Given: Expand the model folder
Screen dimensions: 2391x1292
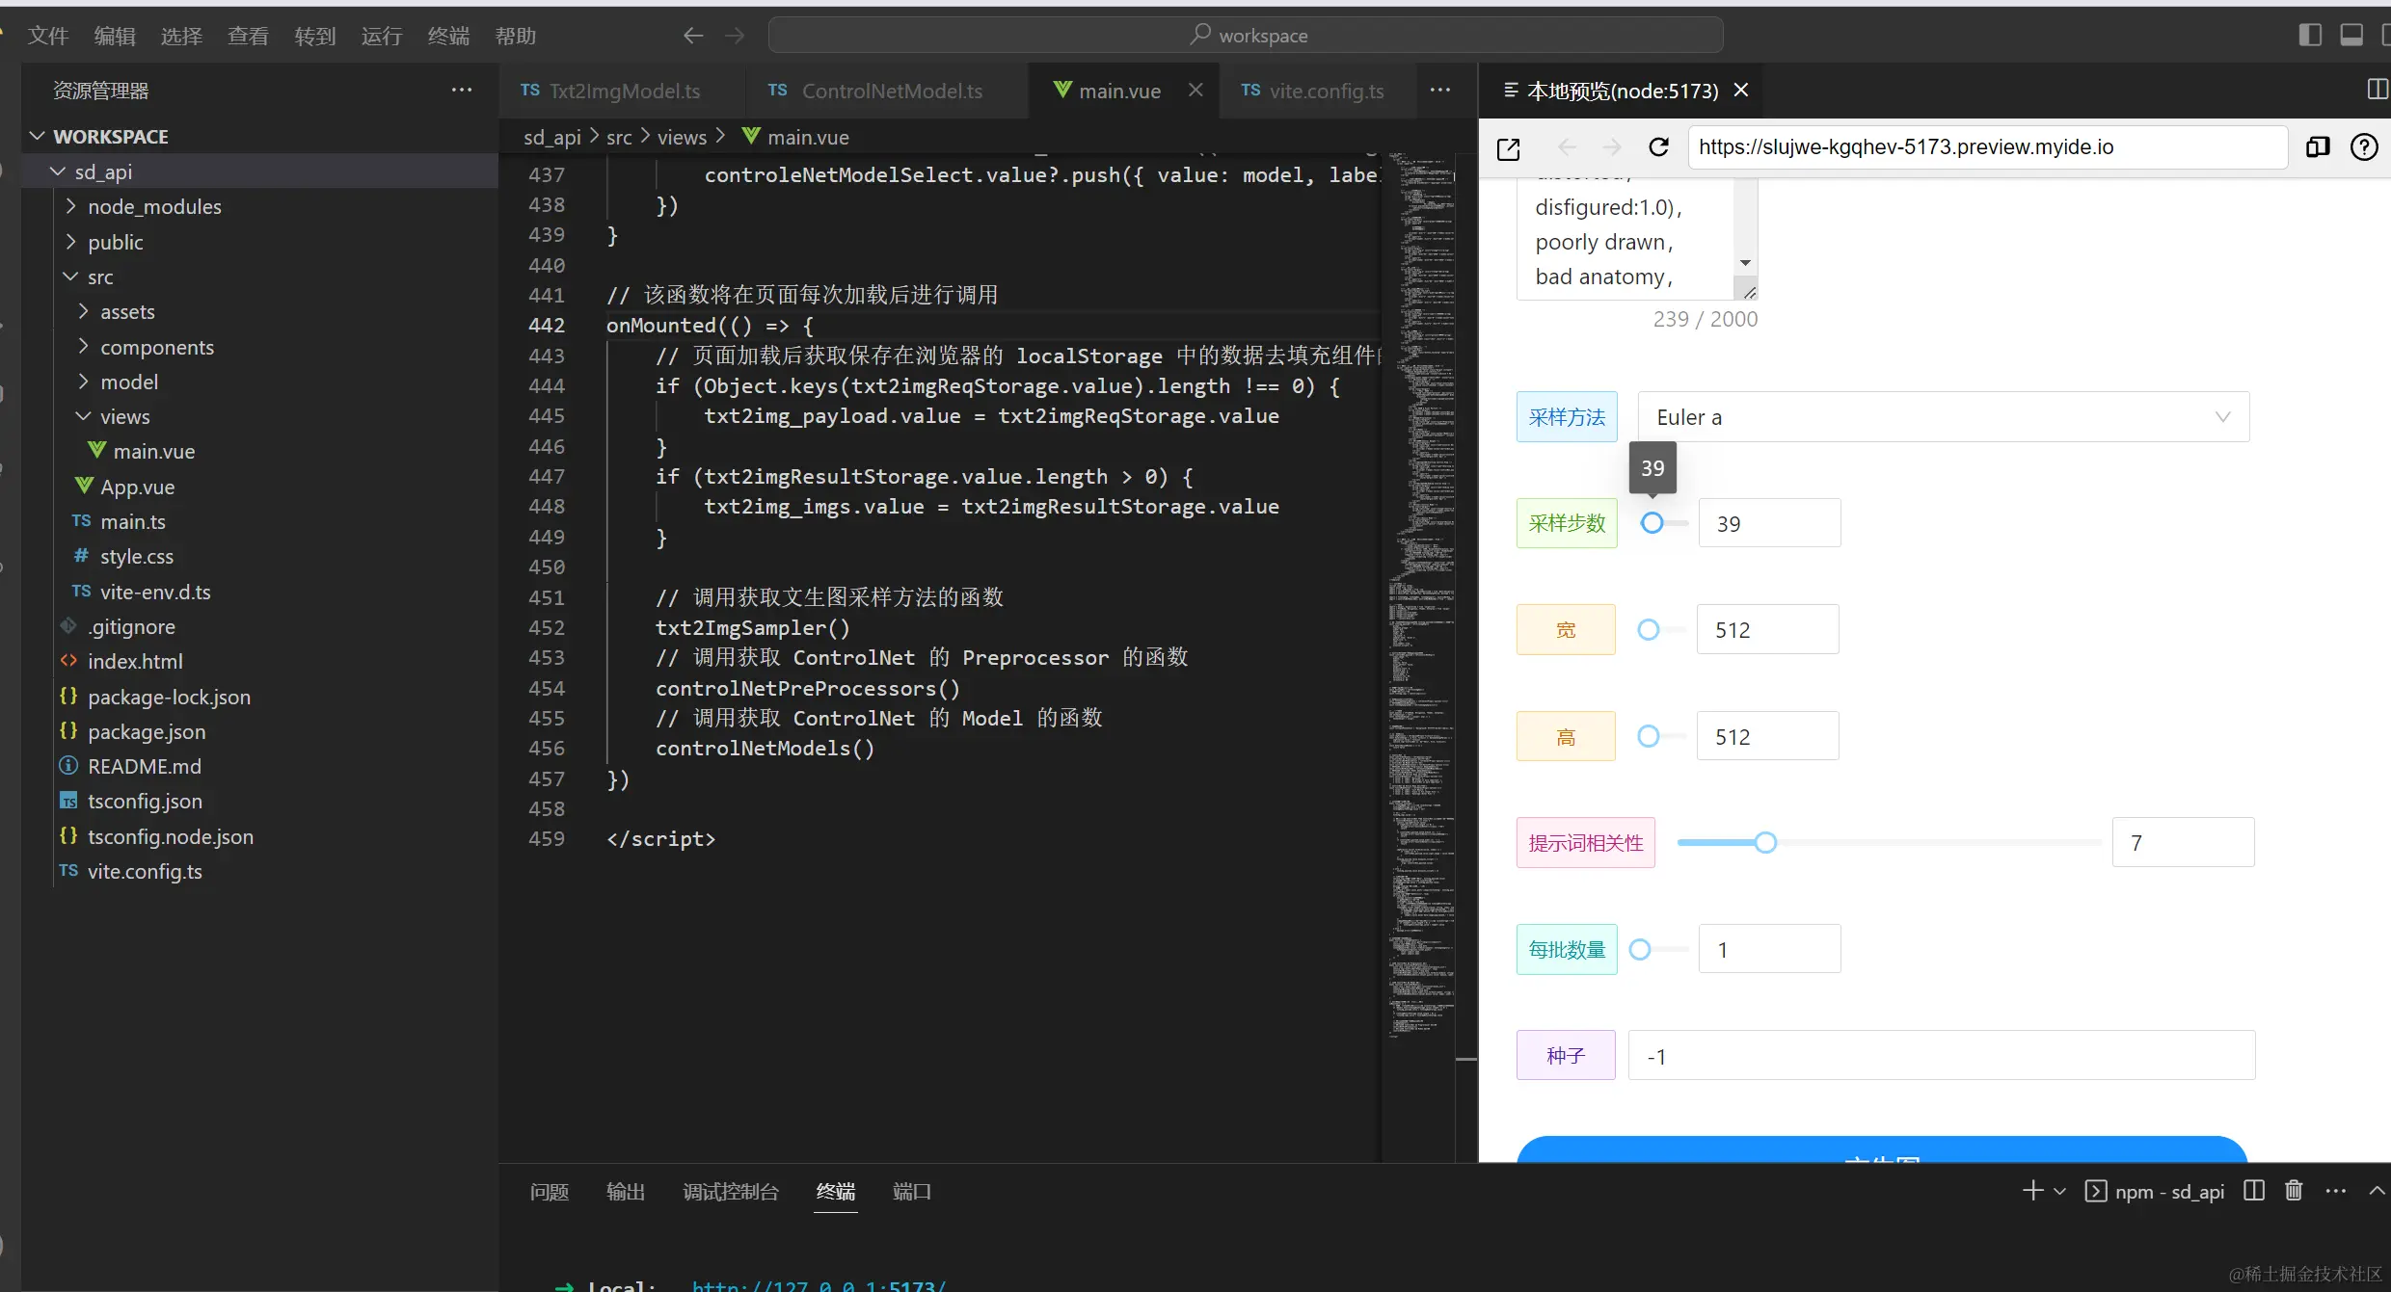Looking at the screenshot, I should pos(83,382).
